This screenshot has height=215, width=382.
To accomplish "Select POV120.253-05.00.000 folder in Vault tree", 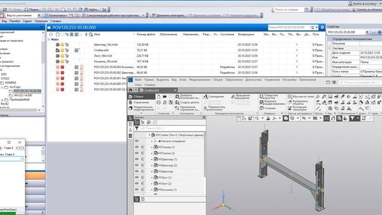I will 27,91.
